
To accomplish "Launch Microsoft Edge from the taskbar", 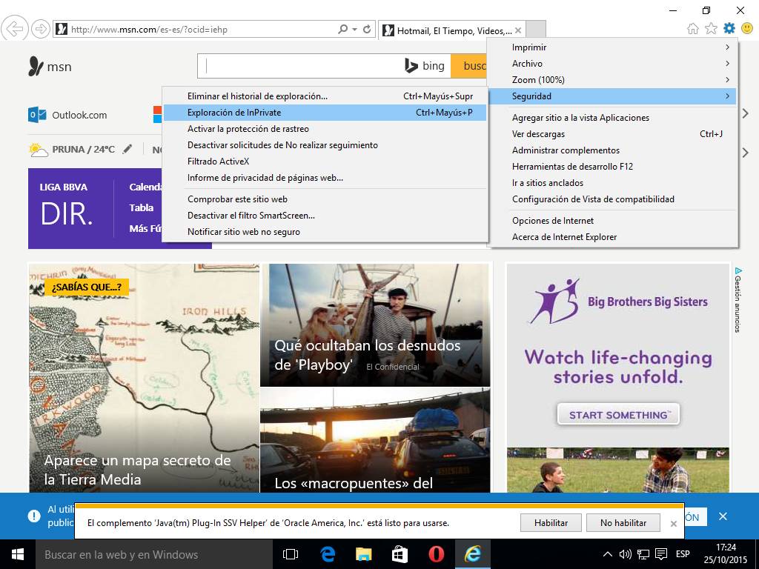I will [x=328, y=554].
